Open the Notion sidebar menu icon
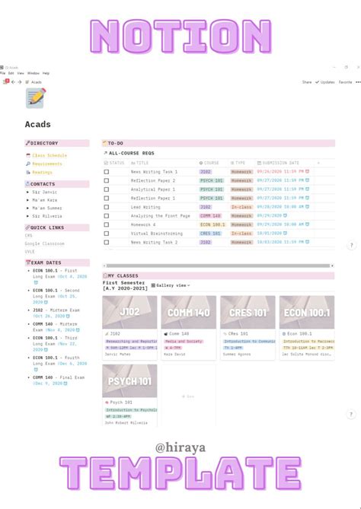Viewport: 361px width, 509px height. [5, 82]
